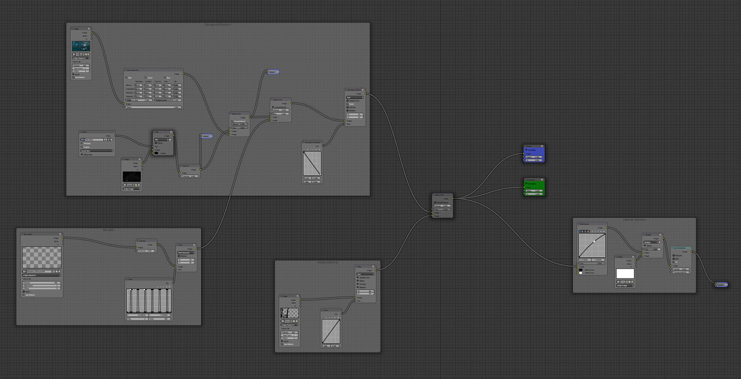This screenshot has height=379, width=741.
Task: Open Multiply blend type dropdown
Action: [x=651, y=242]
